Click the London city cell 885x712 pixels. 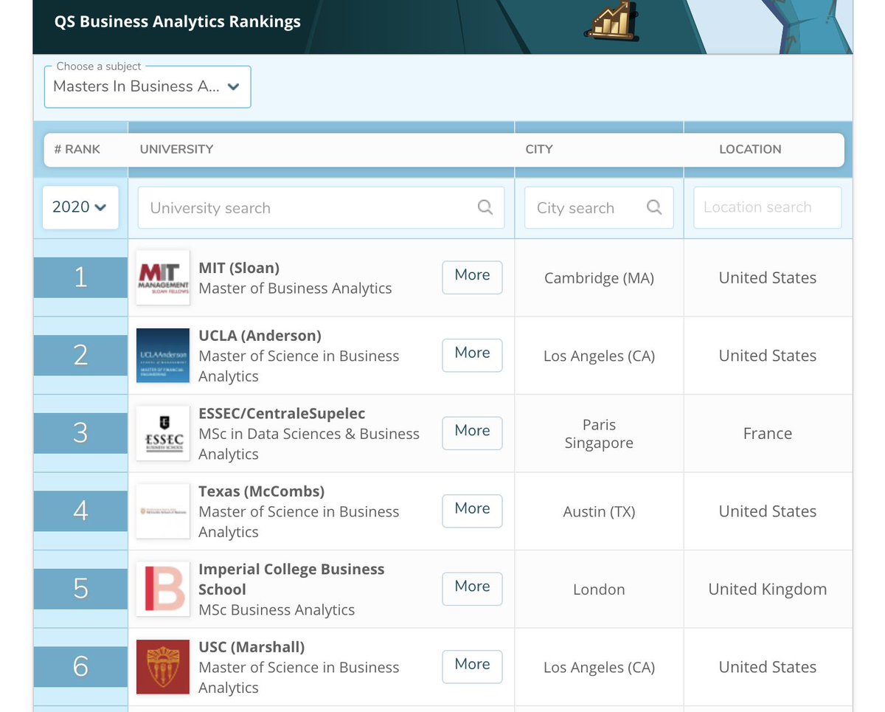click(599, 590)
